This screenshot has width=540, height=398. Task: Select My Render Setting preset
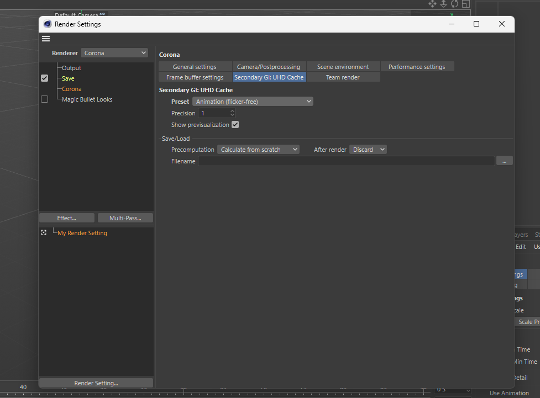(x=82, y=233)
